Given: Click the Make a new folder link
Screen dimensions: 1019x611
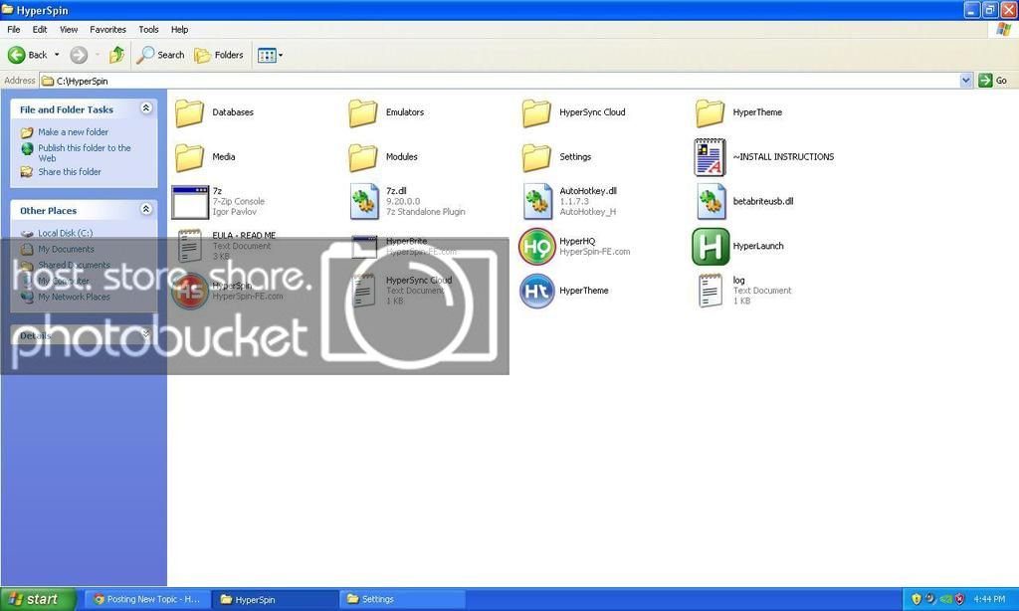Looking at the screenshot, I should pyautogui.click(x=73, y=132).
